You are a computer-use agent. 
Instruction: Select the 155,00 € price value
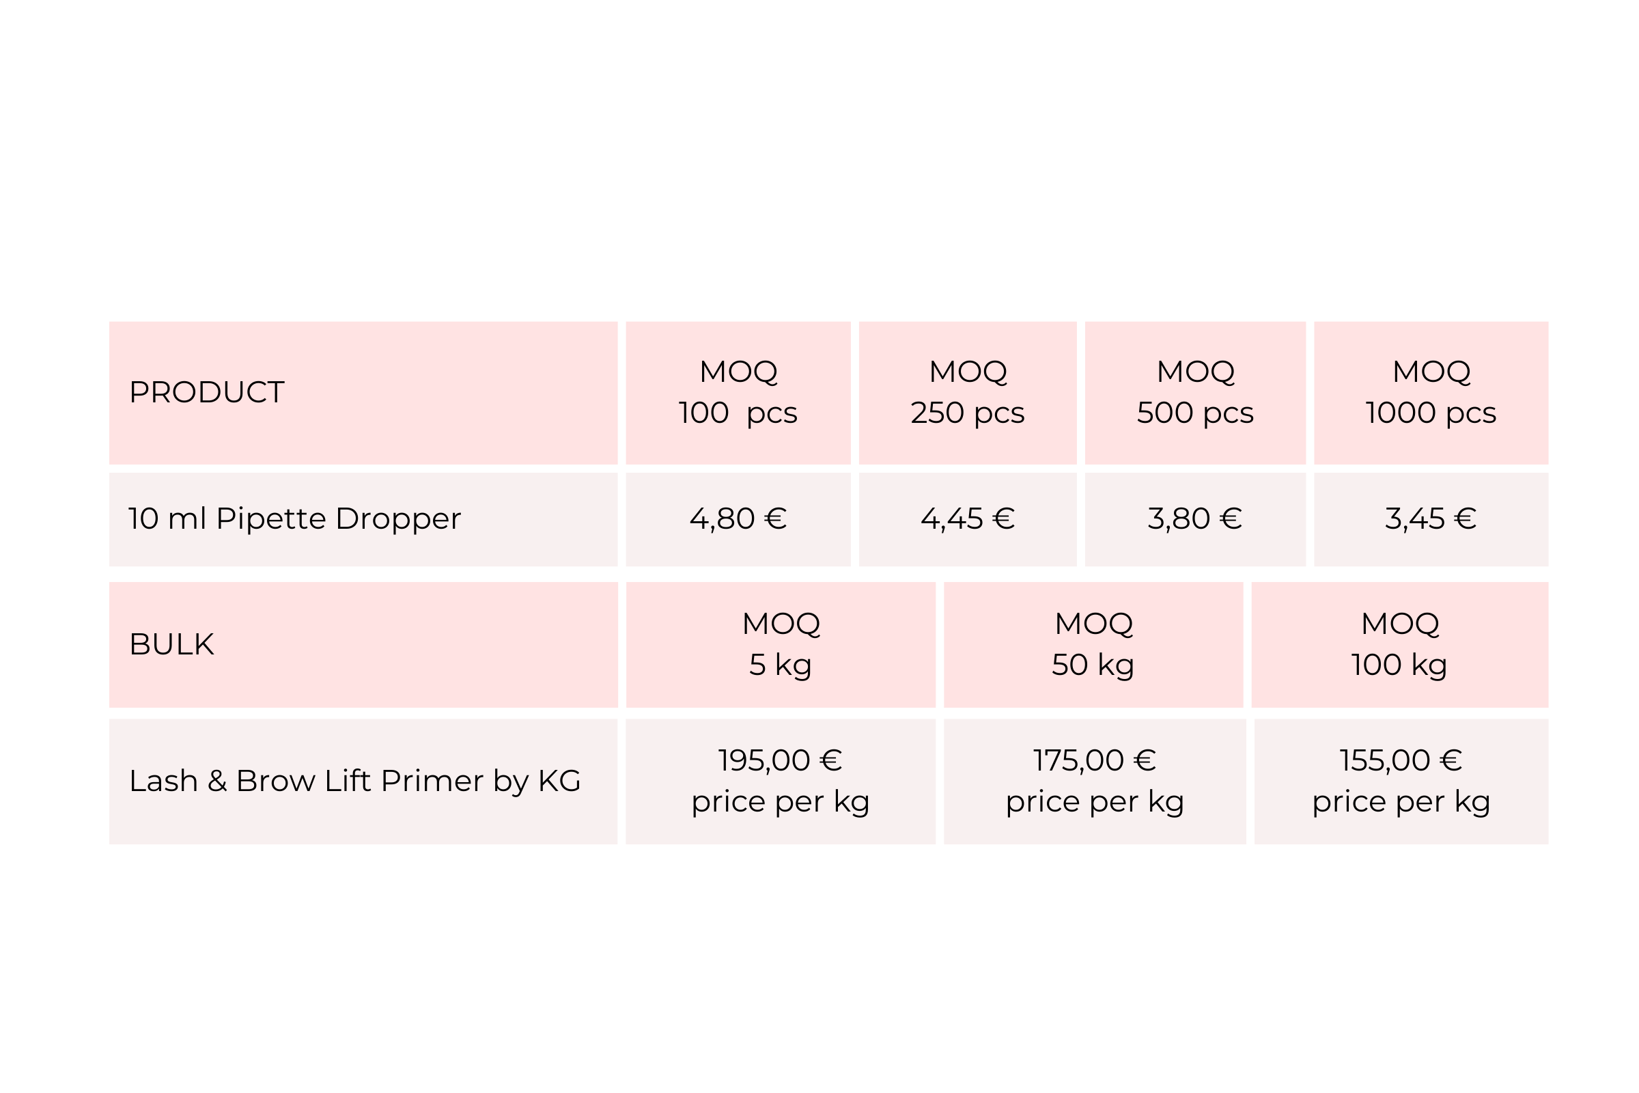[x=1401, y=760]
